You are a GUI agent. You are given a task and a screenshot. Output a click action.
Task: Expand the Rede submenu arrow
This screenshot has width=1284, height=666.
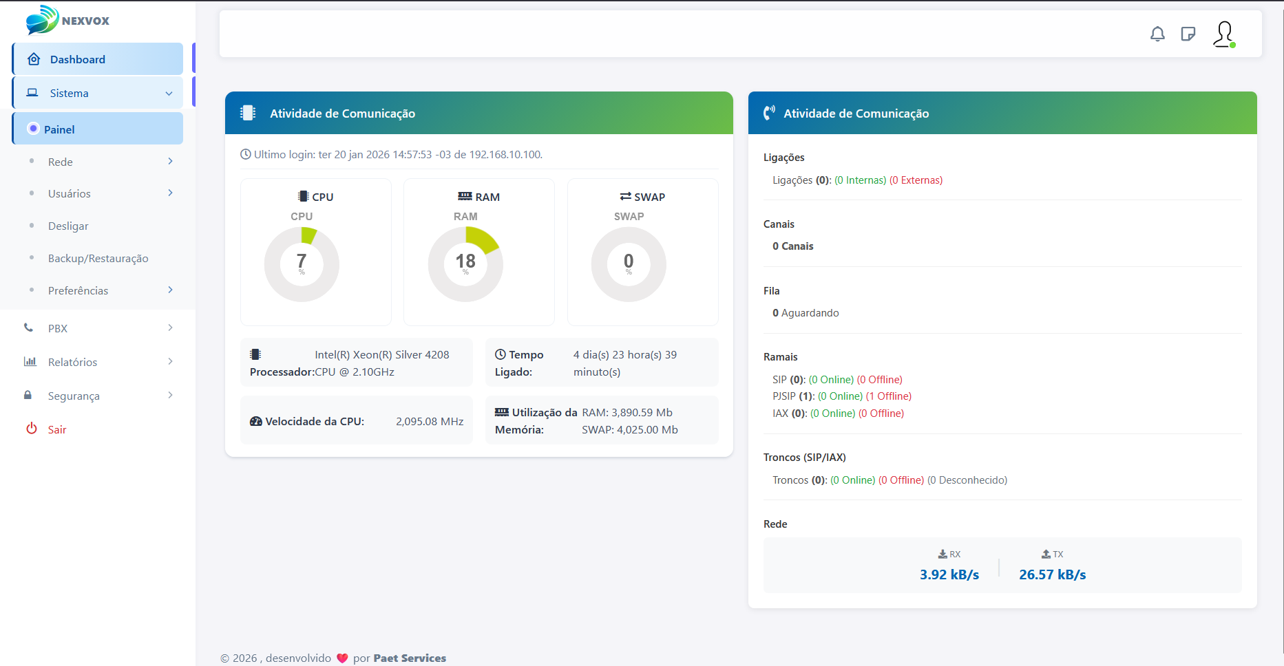170,161
